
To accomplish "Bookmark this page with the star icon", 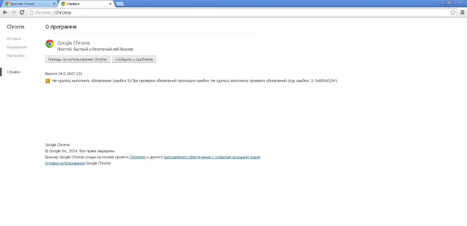I will pyautogui.click(x=453, y=12).
